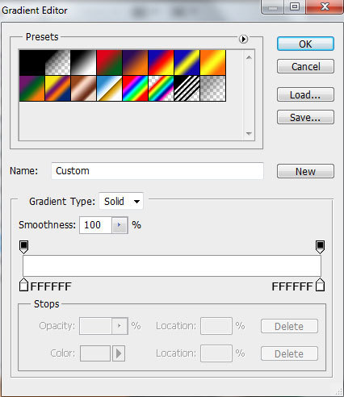
Task: Click the gradient Name text field
Action: click(157, 171)
